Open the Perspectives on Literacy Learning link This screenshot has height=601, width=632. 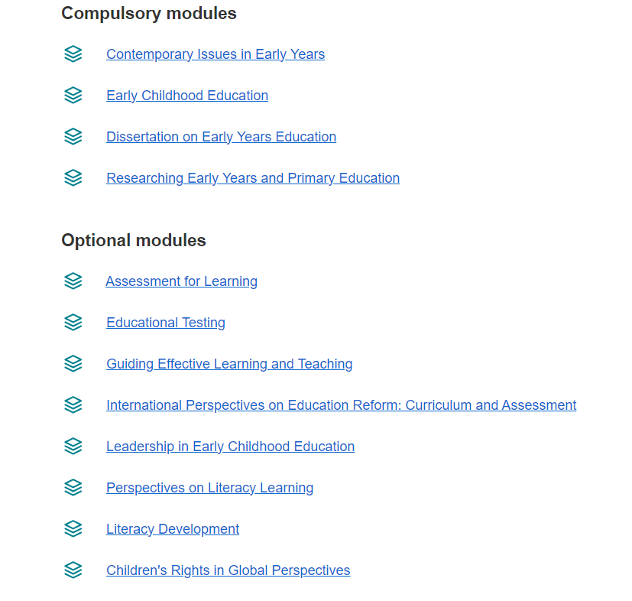click(x=209, y=488)
